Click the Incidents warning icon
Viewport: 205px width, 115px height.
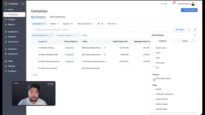pyautogui.click(x=6, y=37)
